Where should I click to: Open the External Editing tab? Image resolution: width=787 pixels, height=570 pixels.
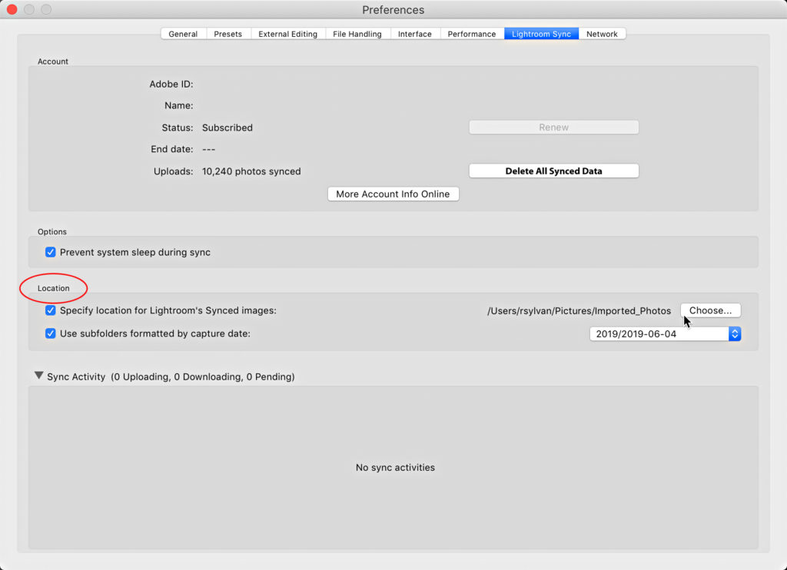(287, 34)
